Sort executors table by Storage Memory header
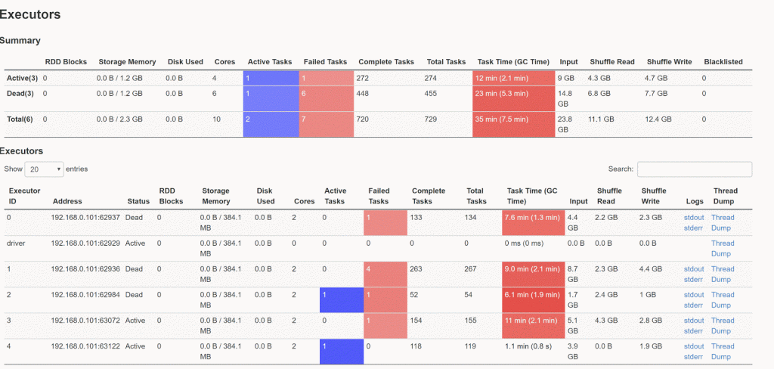Screen dimensions: 774x369 [215, 196]
